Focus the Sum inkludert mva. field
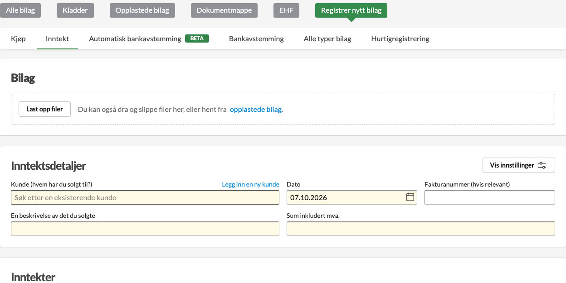 click(x=421, y=229)
